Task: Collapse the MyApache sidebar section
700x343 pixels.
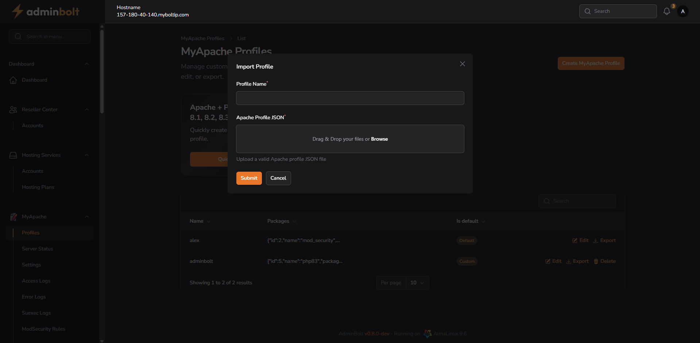Action: point(87,217)
